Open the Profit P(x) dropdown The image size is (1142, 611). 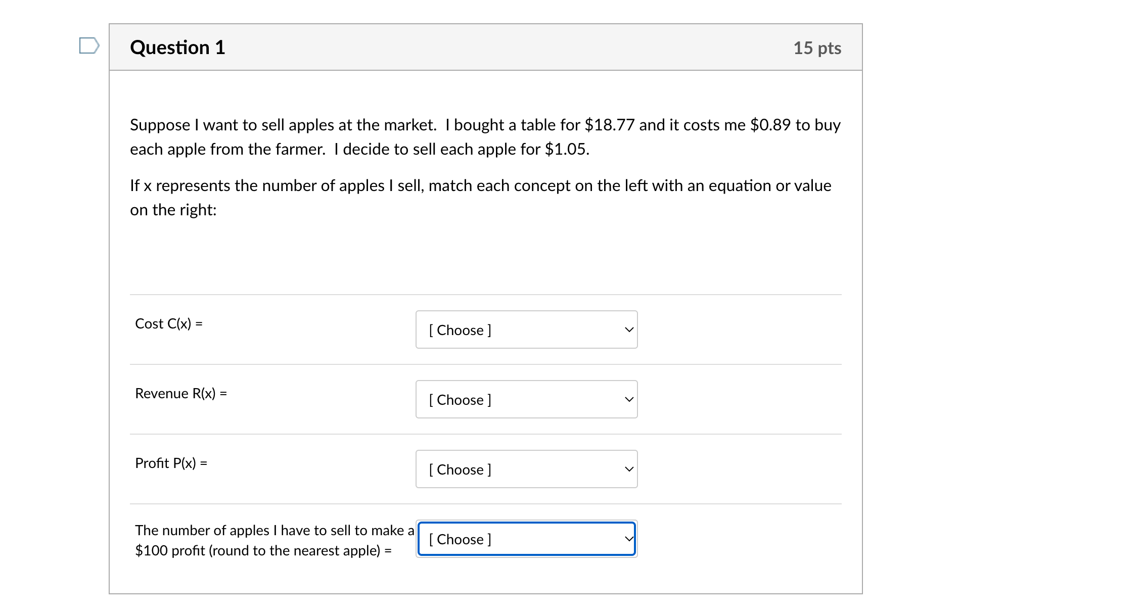tap(526, 469)
